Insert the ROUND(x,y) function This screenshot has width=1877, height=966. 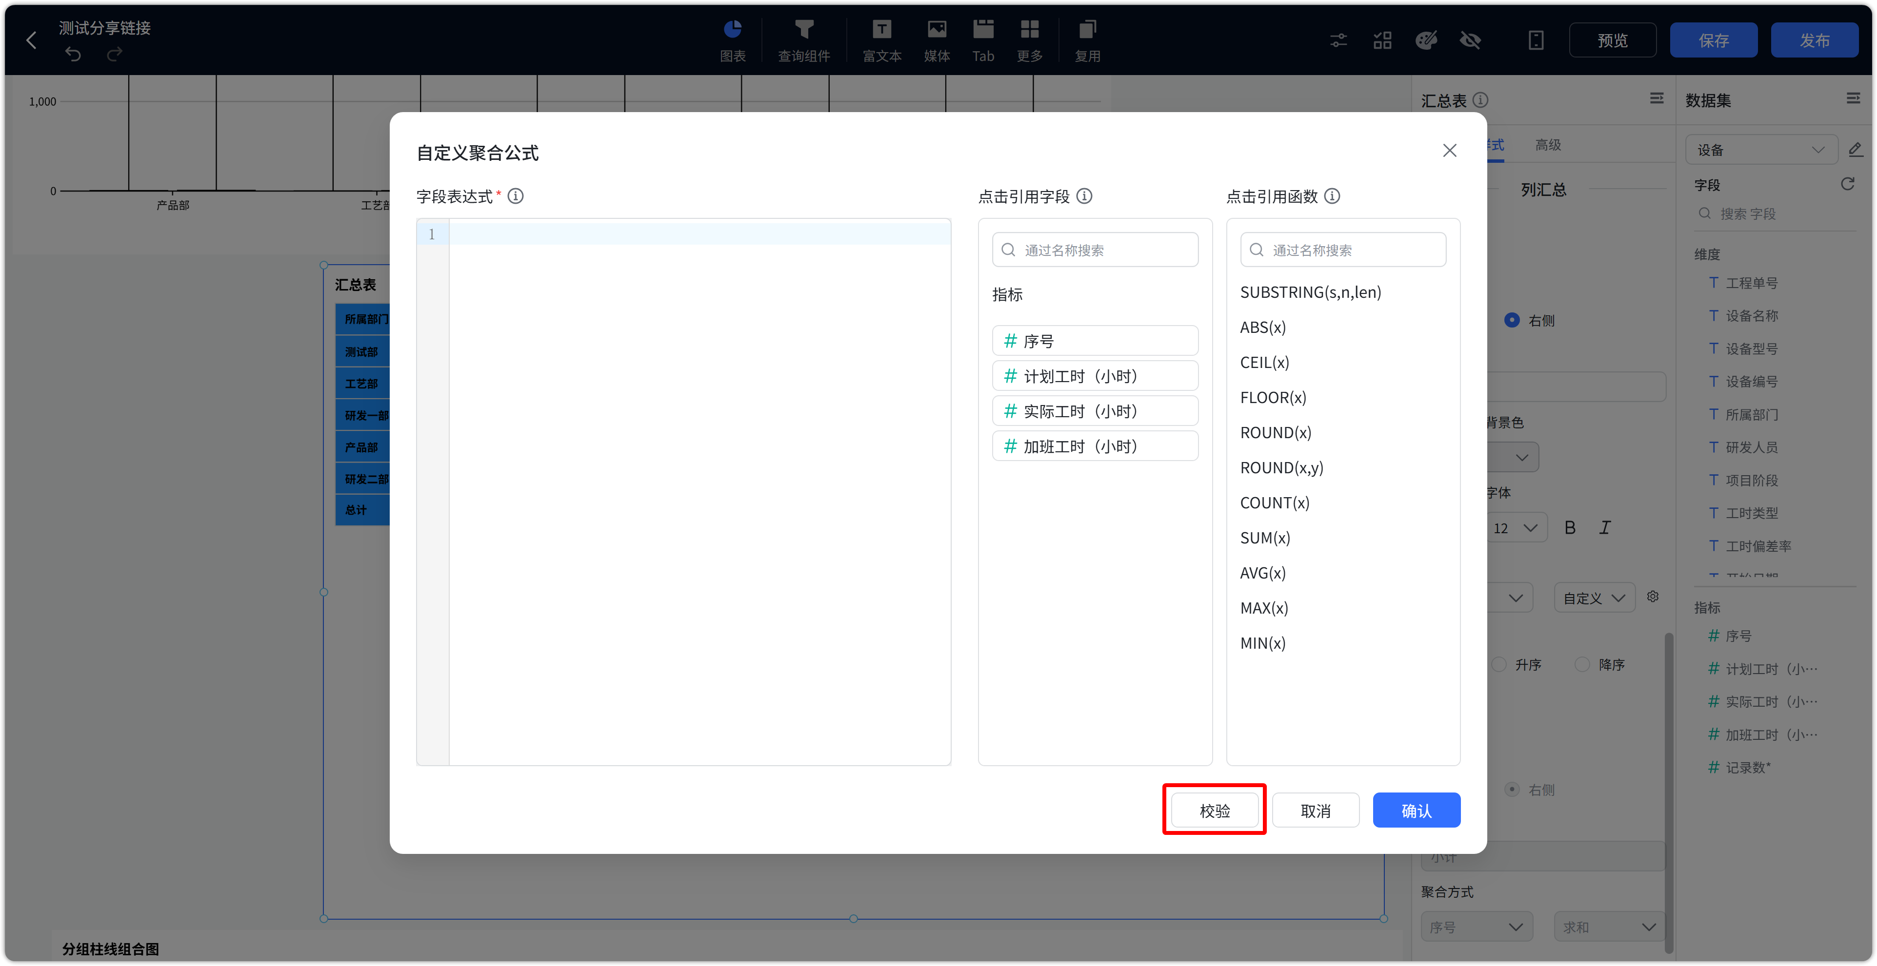point(1281,467)
